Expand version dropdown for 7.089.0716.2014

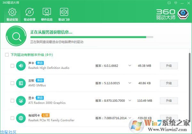[130, 118]
